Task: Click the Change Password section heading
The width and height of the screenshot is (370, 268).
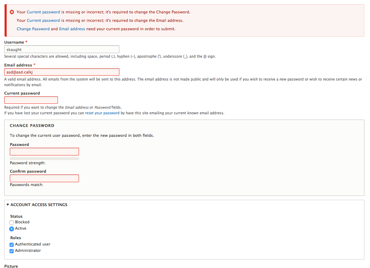Action: [32, 125]
